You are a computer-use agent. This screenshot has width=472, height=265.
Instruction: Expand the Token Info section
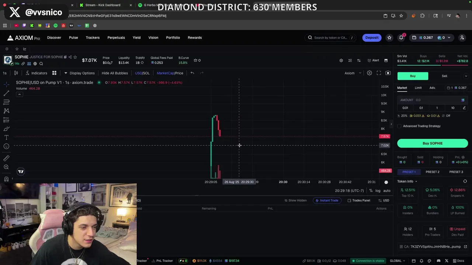(x=407, y=181)
